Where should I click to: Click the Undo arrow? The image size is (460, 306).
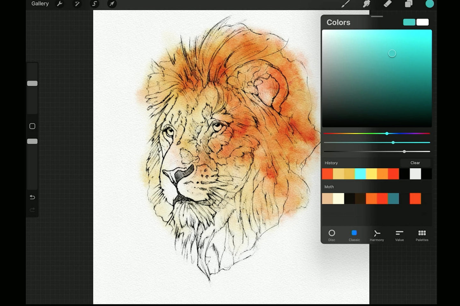pos(32,197)
